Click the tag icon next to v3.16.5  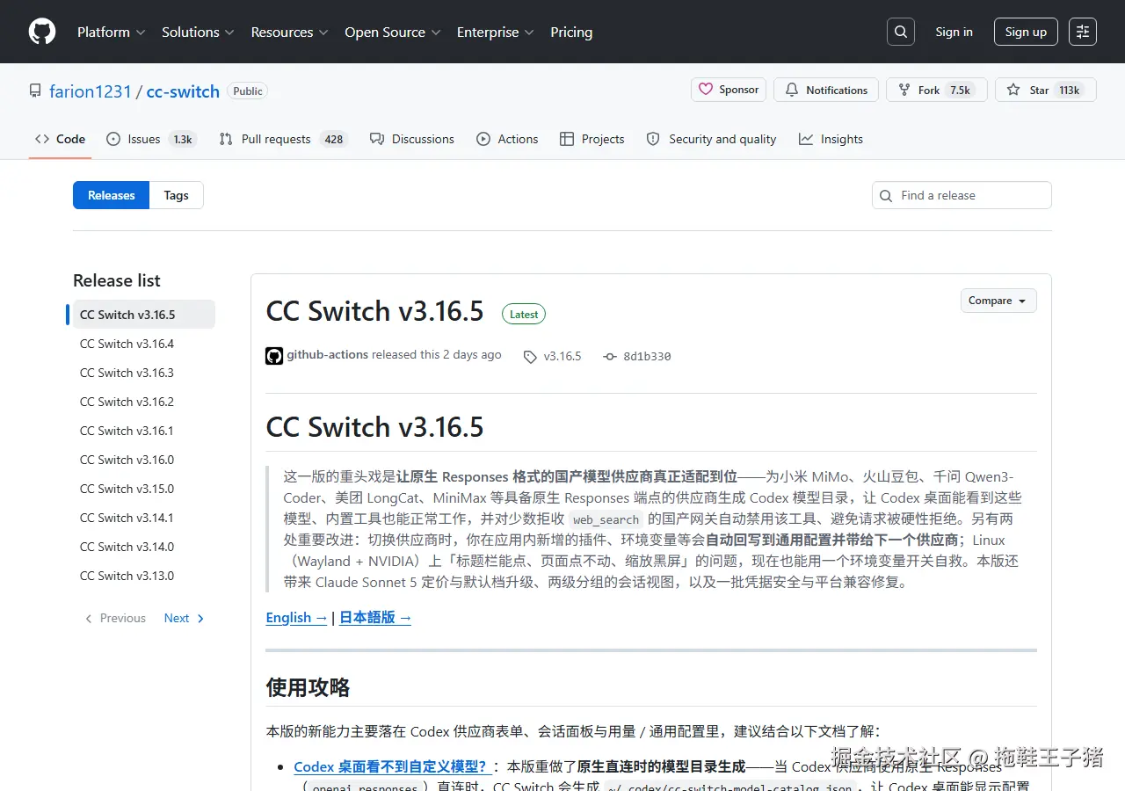tap(530, 357)
